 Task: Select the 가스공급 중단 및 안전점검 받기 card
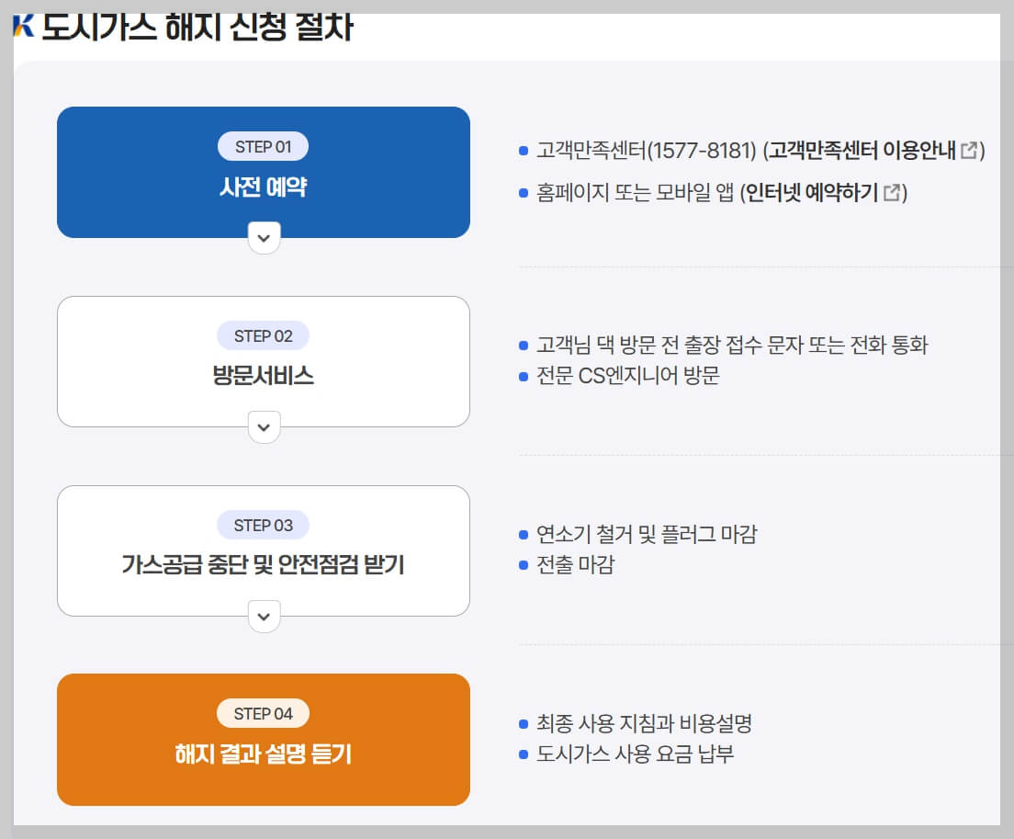(x=264, y=550)
